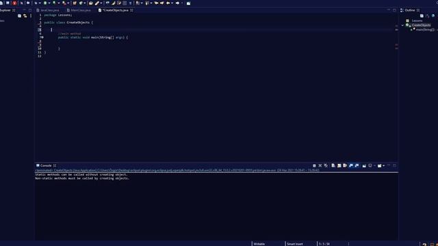
Task: Collapse main method fold marker at line 7
Action: 42,37
